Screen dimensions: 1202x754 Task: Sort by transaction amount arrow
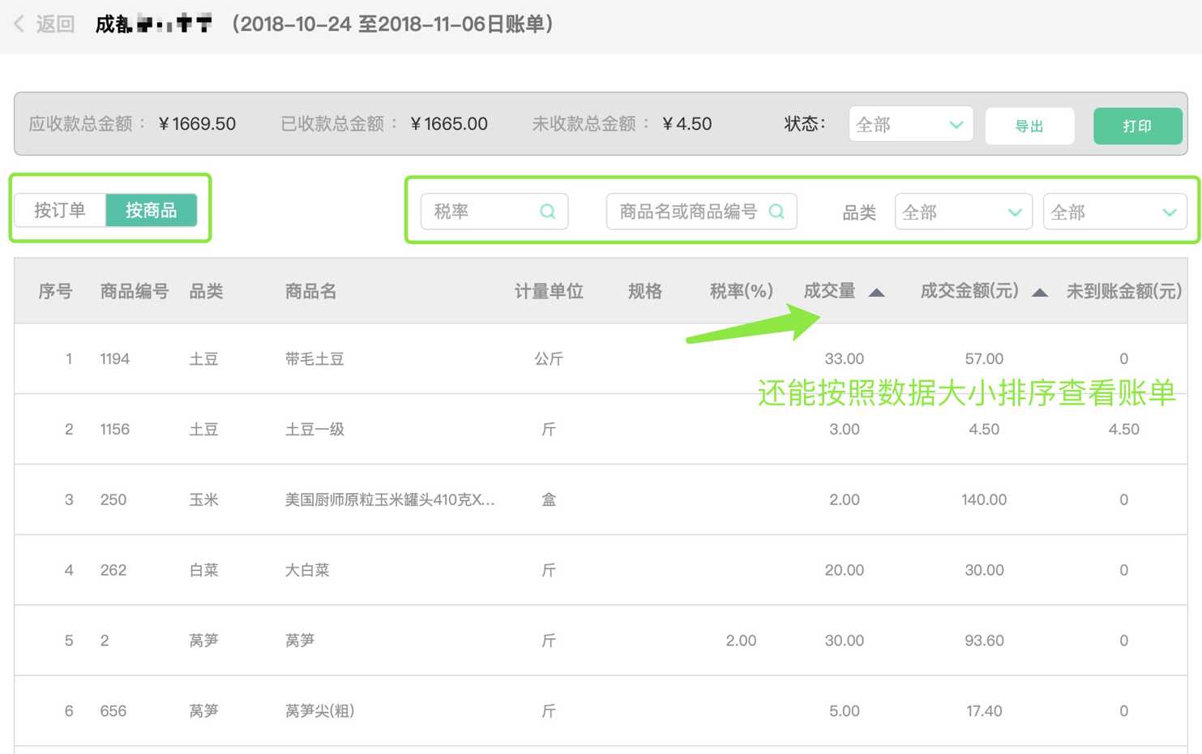click(x=1040, y=293)
